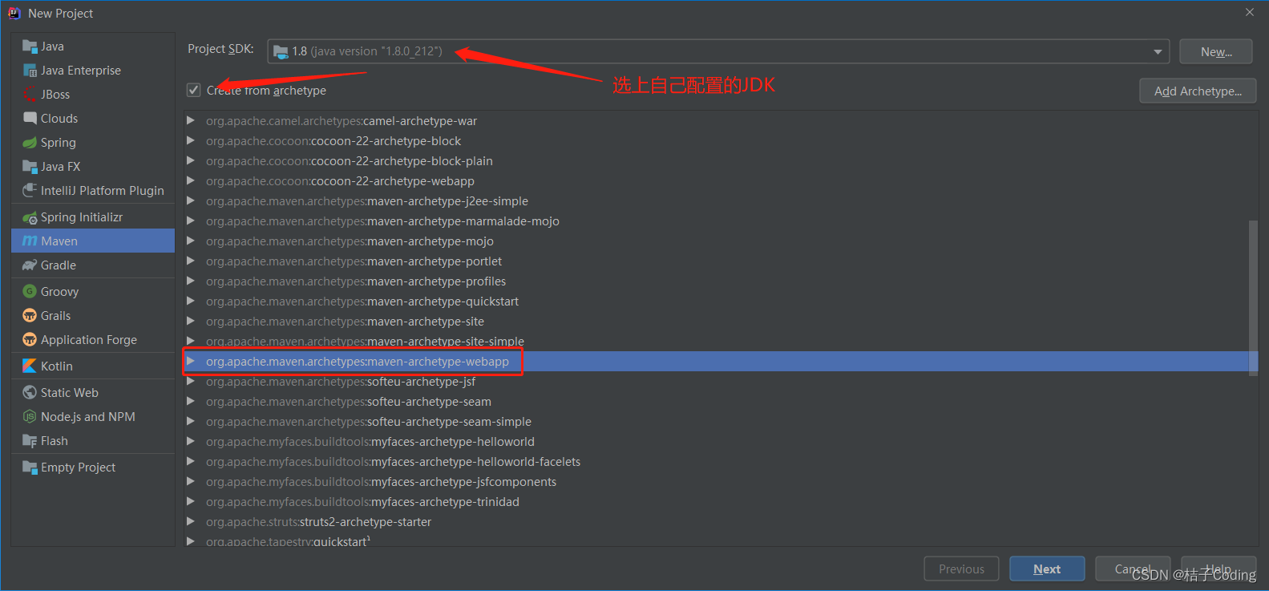Screen dimensions: 1269x591
Task: Select cocoon-22-archetype-webapp row
Action: [720, 181]
